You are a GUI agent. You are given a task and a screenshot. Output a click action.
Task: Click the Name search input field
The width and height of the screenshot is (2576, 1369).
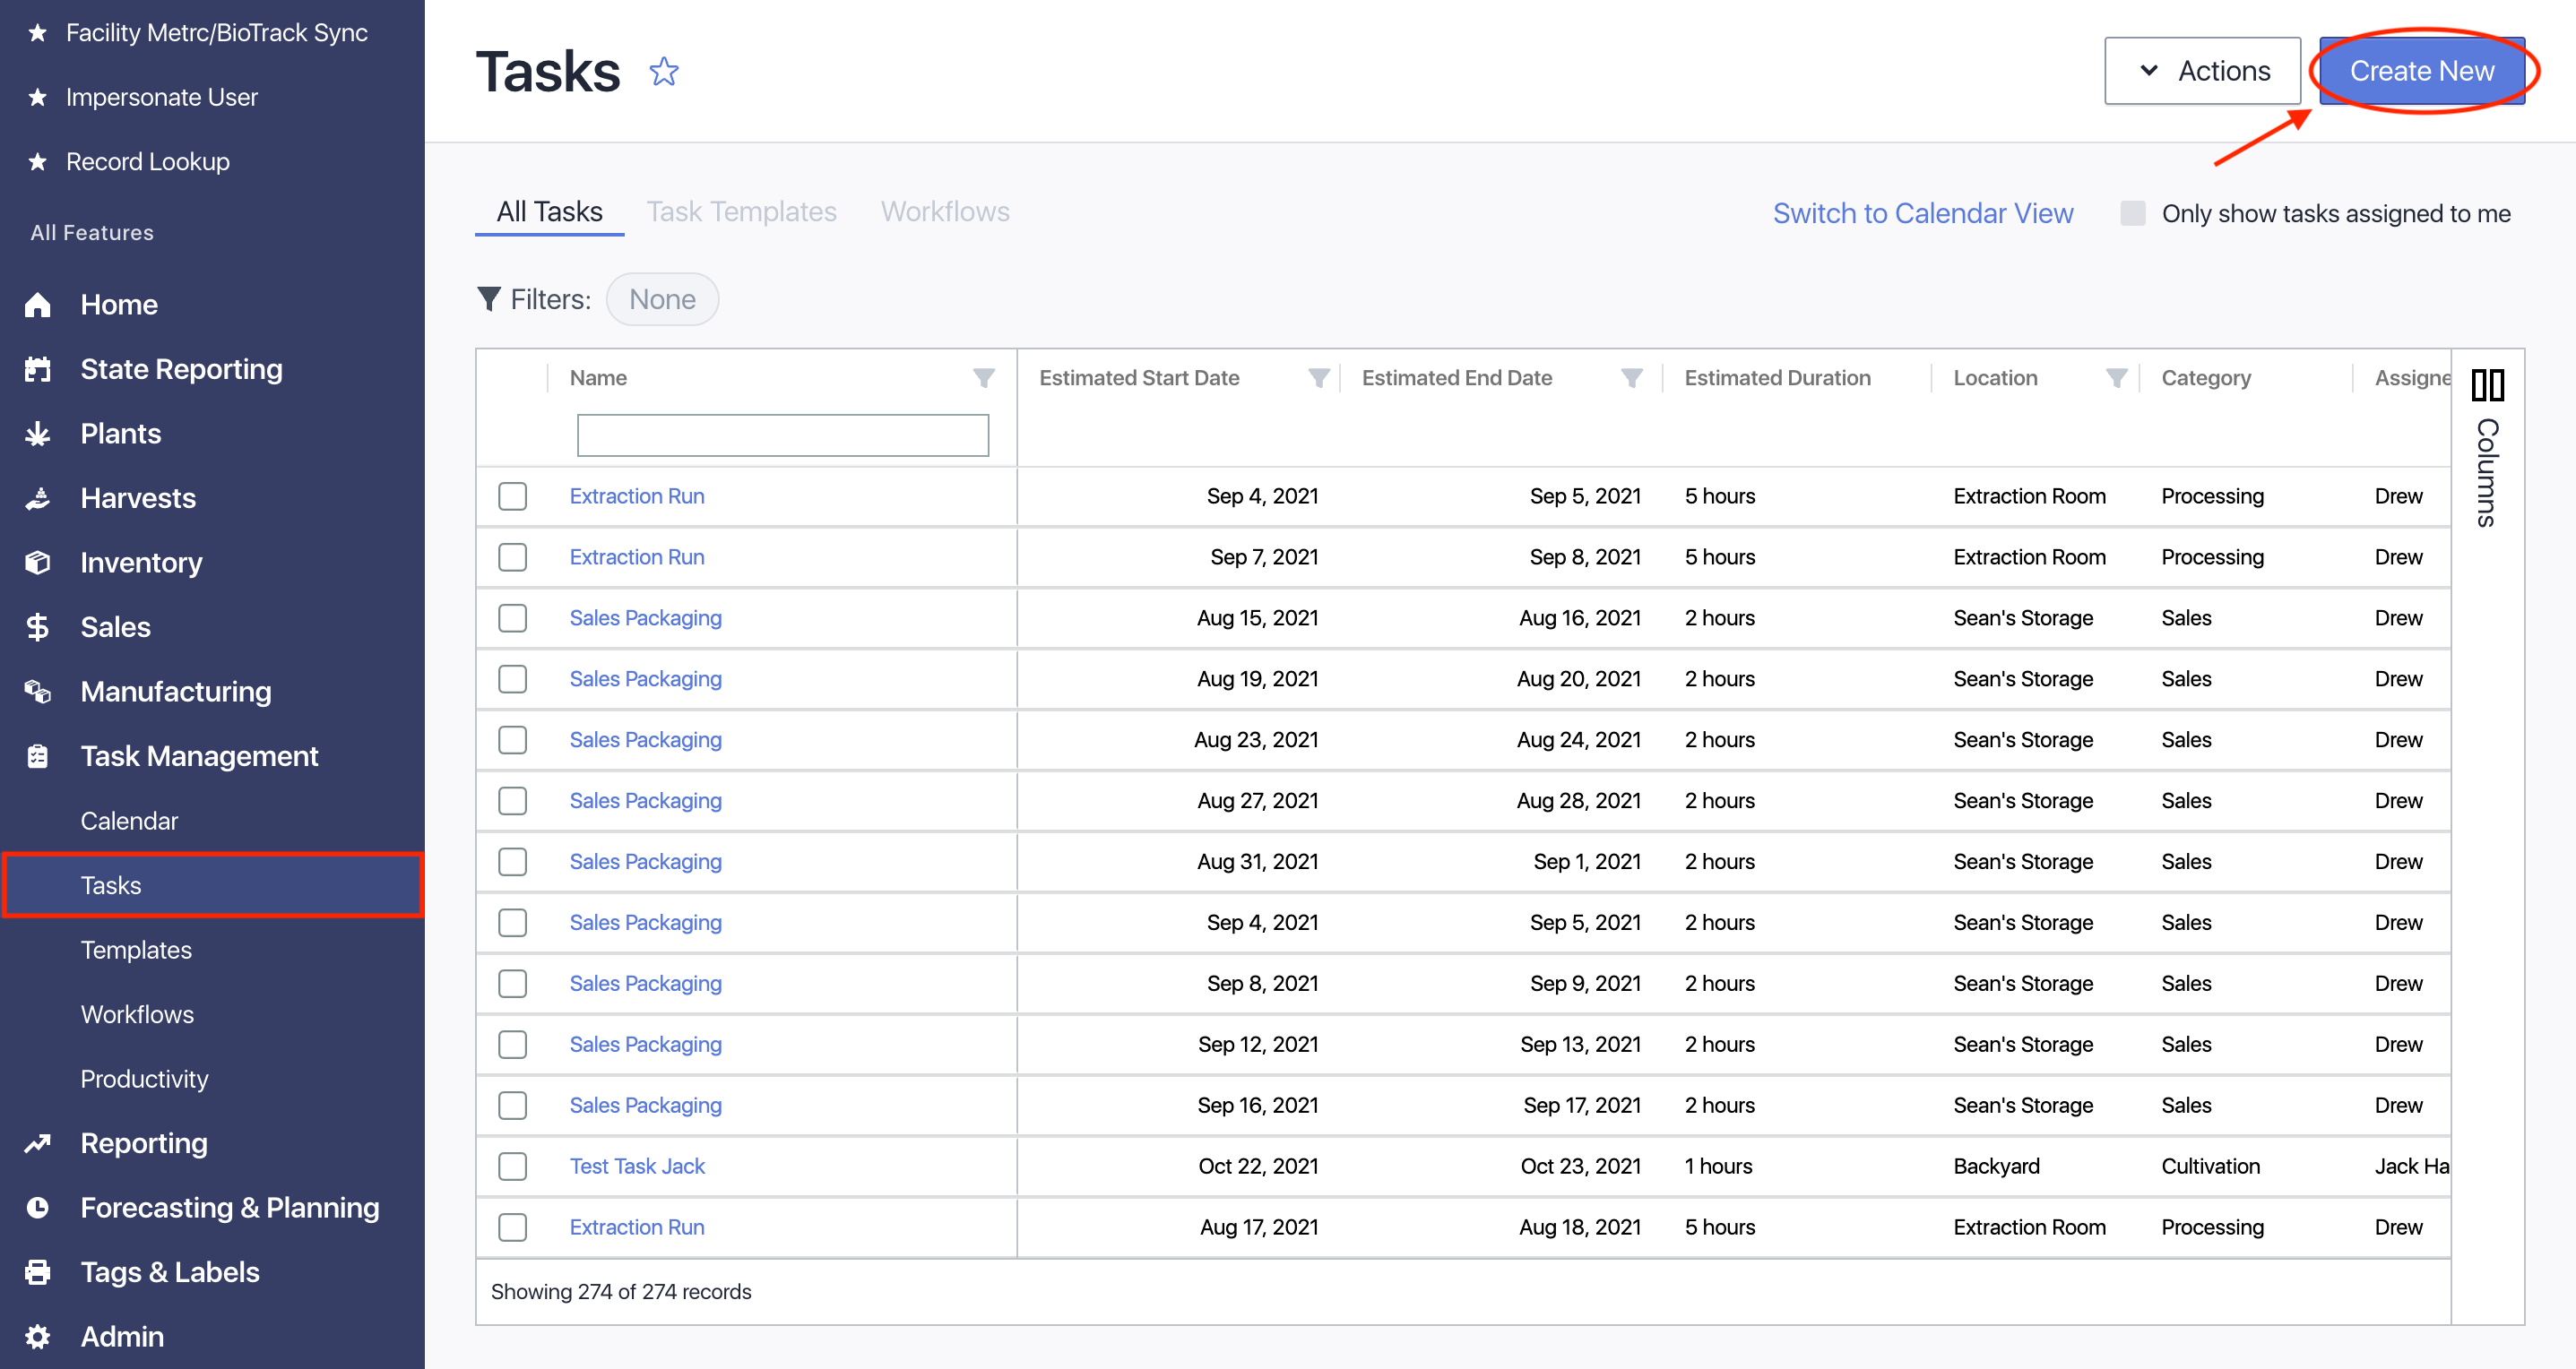782,435
